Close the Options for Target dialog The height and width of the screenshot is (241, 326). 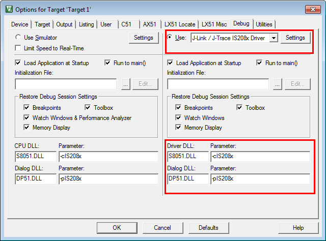tap(312, 9)
